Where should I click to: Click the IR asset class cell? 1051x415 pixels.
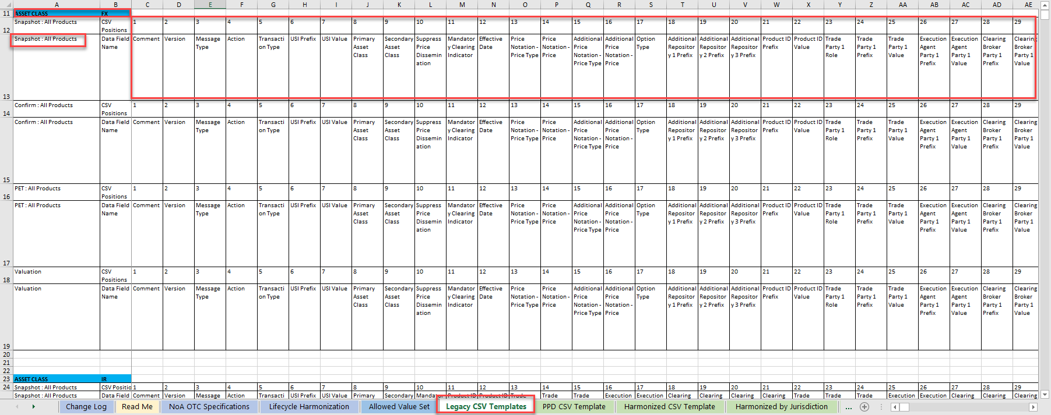tap(115, 379)
